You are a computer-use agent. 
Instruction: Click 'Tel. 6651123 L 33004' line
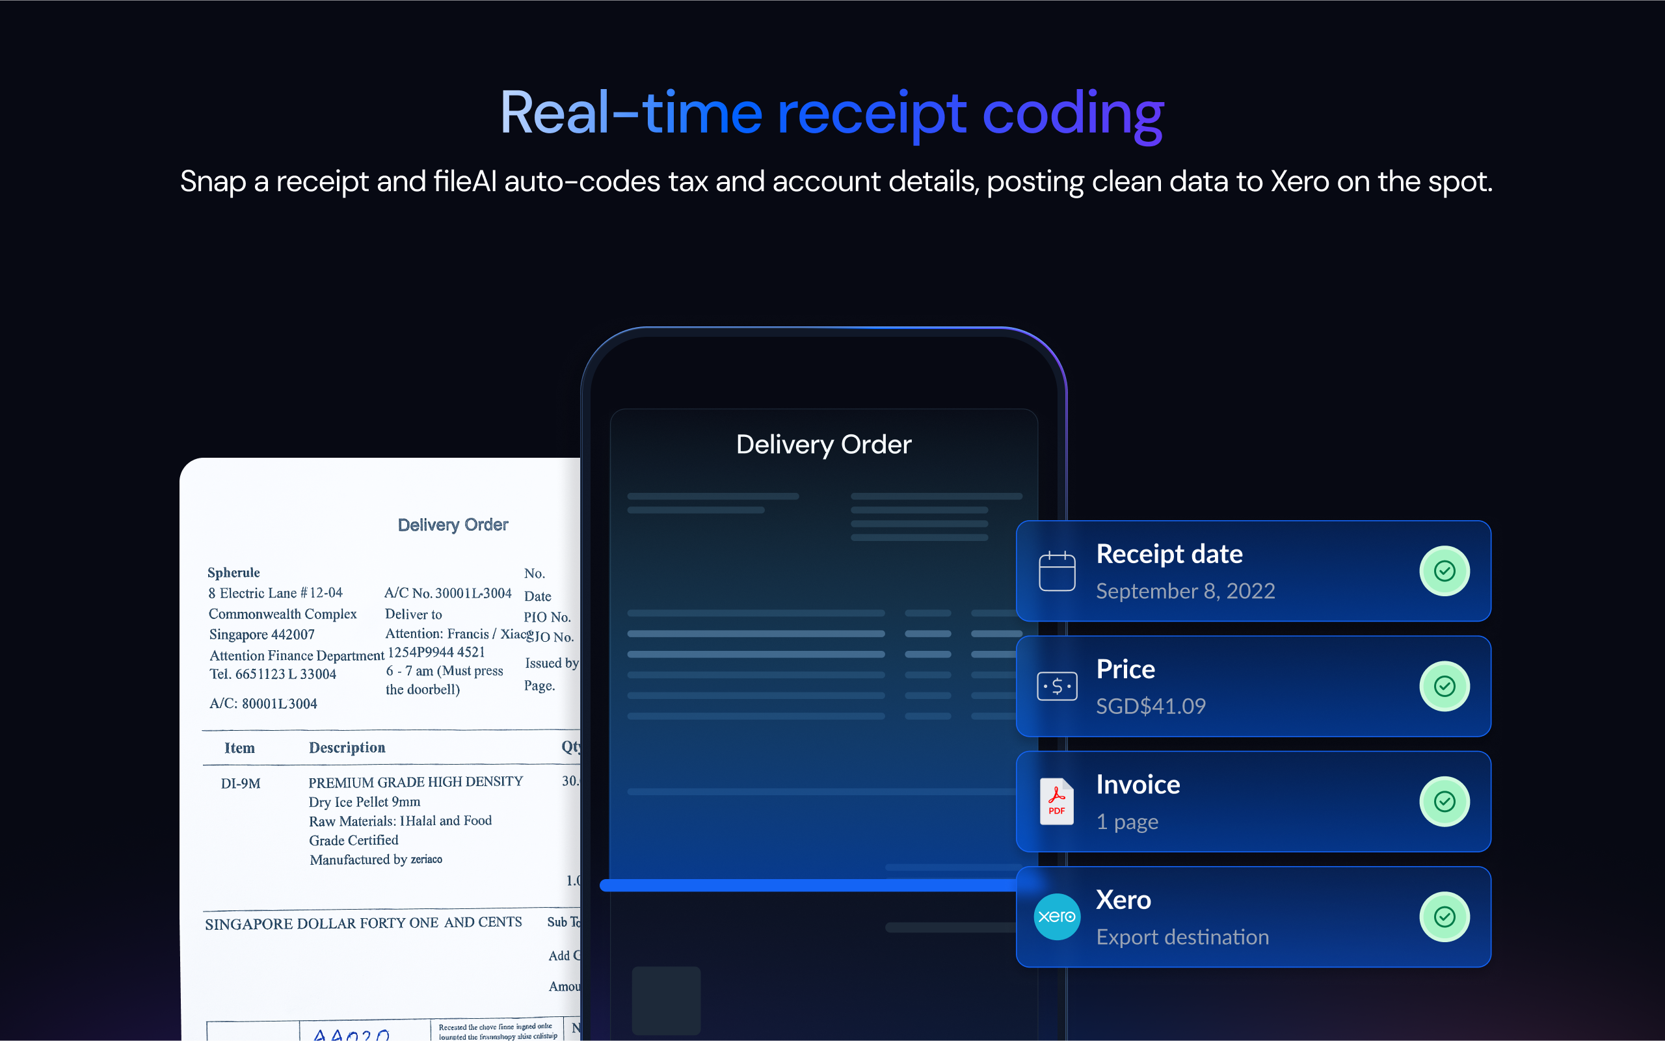(x=273, y=674)
